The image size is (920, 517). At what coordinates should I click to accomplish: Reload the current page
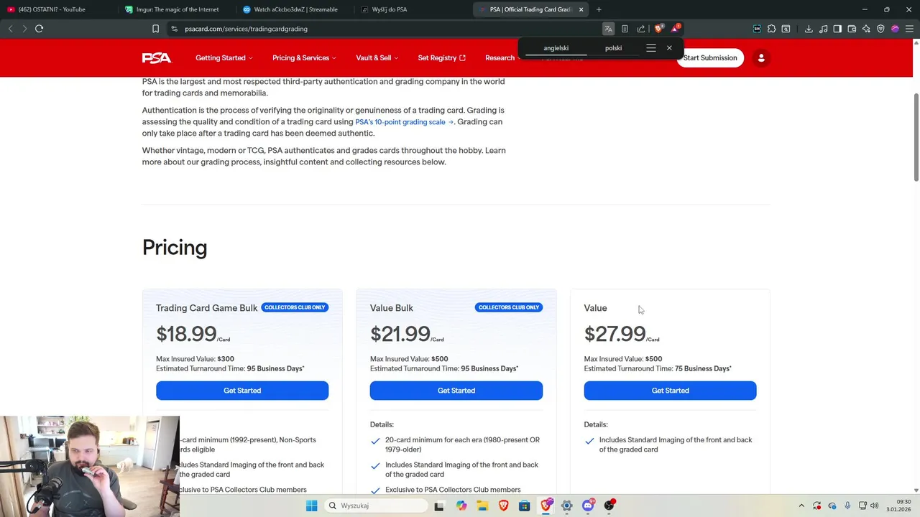(x=40, y=29)
